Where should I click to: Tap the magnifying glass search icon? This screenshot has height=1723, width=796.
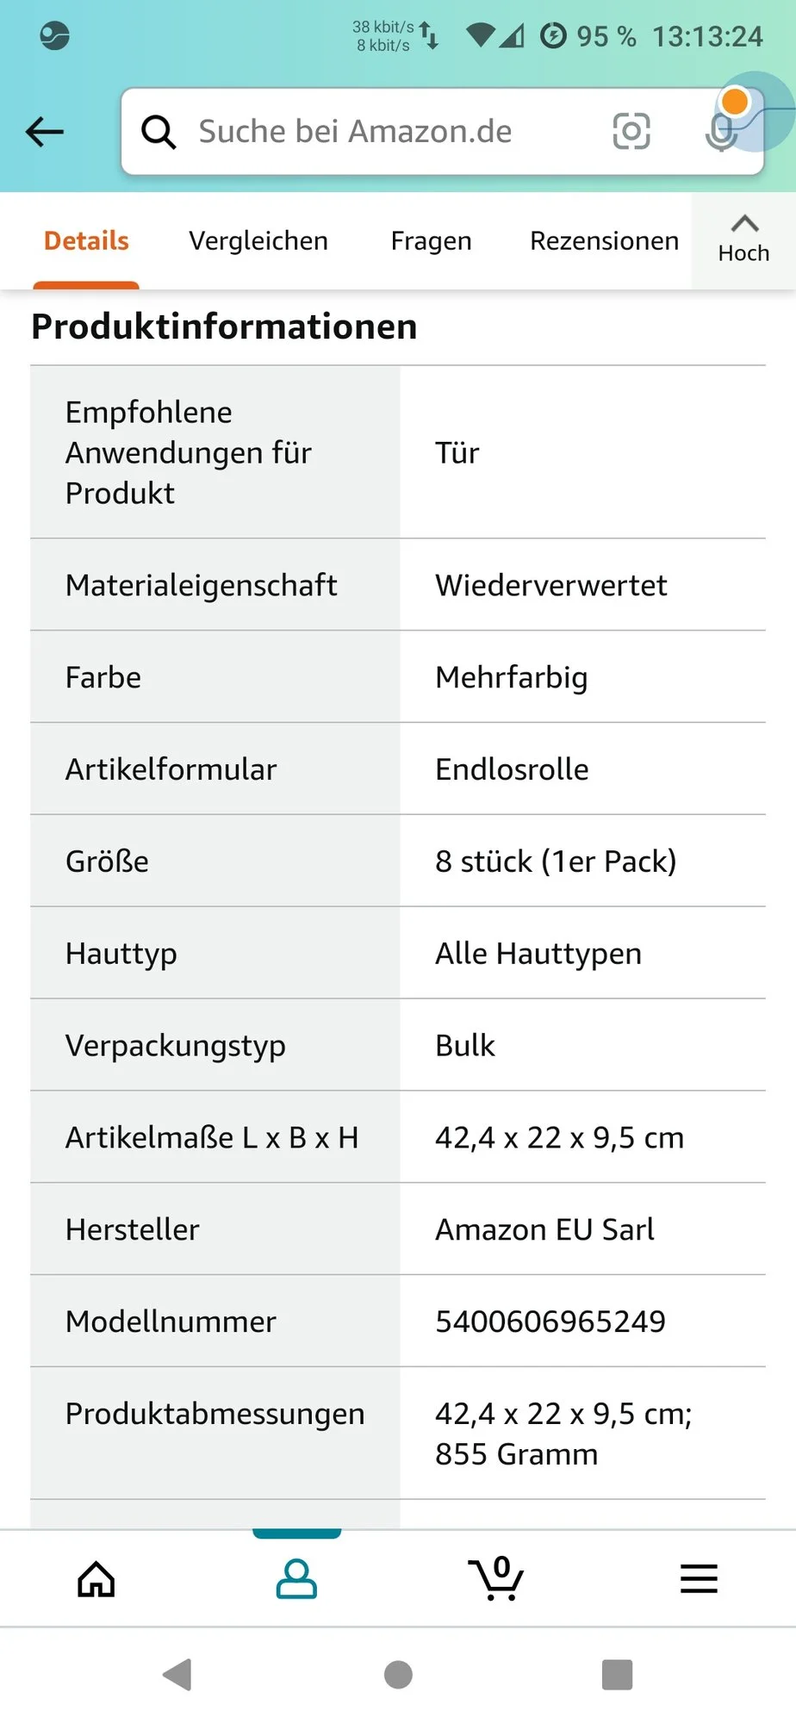point(159,132)
